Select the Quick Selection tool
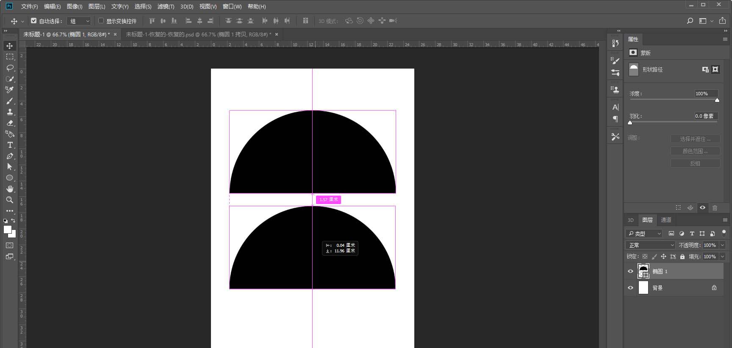This screenshot has width=732, height=348. pos(9,79)
